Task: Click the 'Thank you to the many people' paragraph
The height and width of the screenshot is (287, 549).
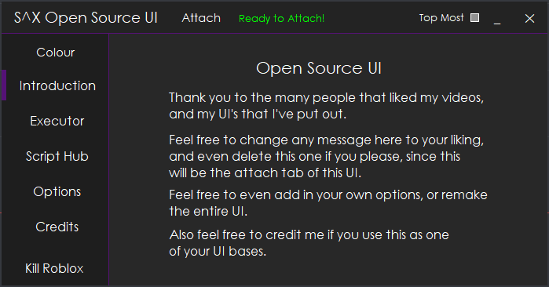Action: coord(326,106)
